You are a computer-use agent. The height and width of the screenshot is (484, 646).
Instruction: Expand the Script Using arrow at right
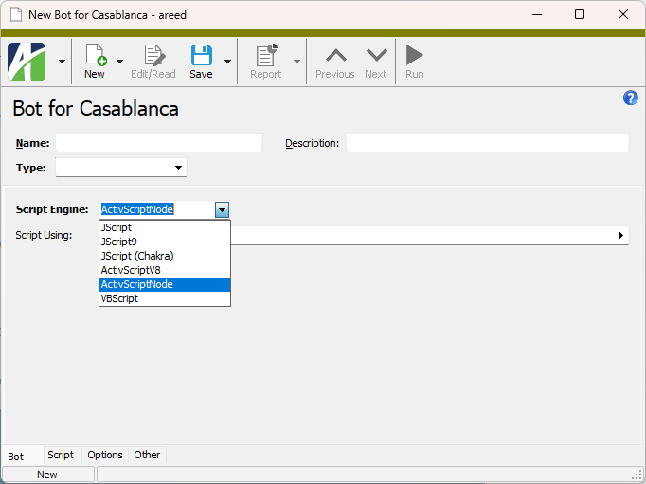(620, 235)
